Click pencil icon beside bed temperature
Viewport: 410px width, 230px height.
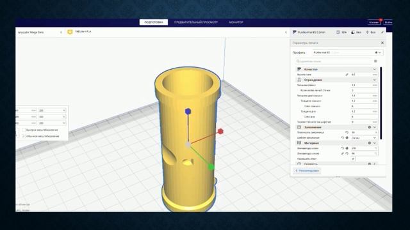343,153
